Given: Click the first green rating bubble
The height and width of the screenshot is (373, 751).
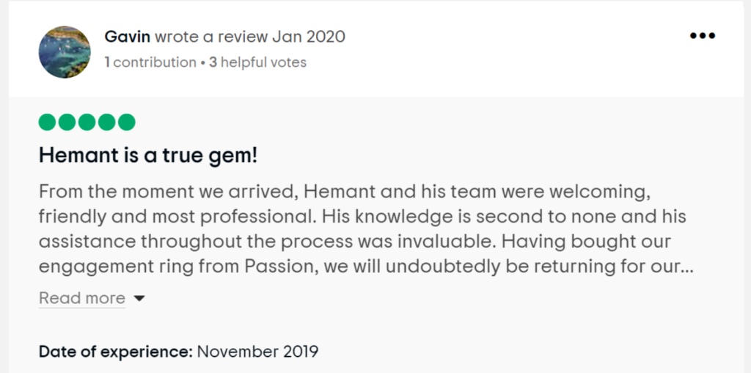Looking at the screenshot, I should coord(48,122).
